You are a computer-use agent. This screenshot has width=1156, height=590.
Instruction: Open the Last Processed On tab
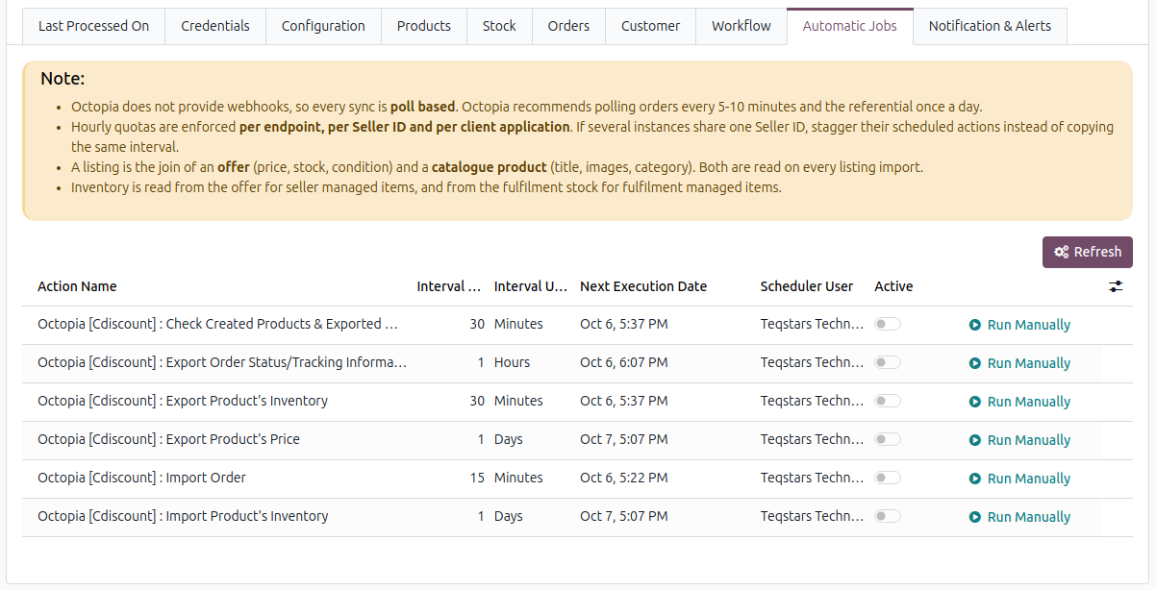click(93, 26)
